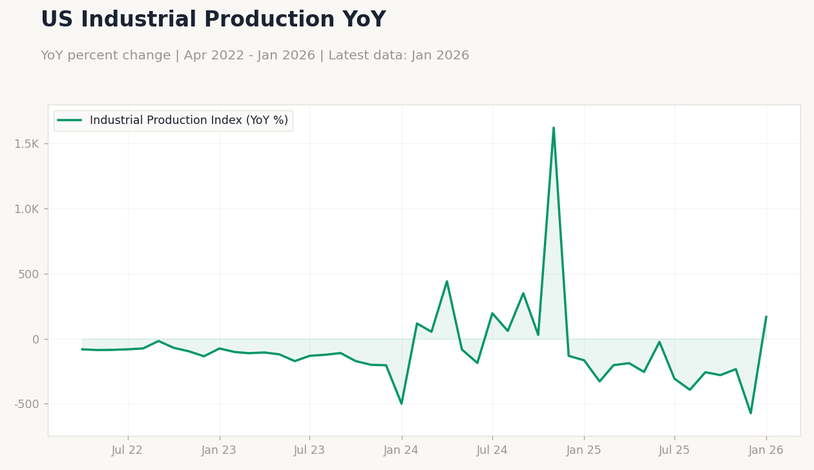Image resolution: width=814 pixels, height=470 pixels.
Task: Click the chart title "US Industrial Production YoY"
Action: tap(213, 20)
